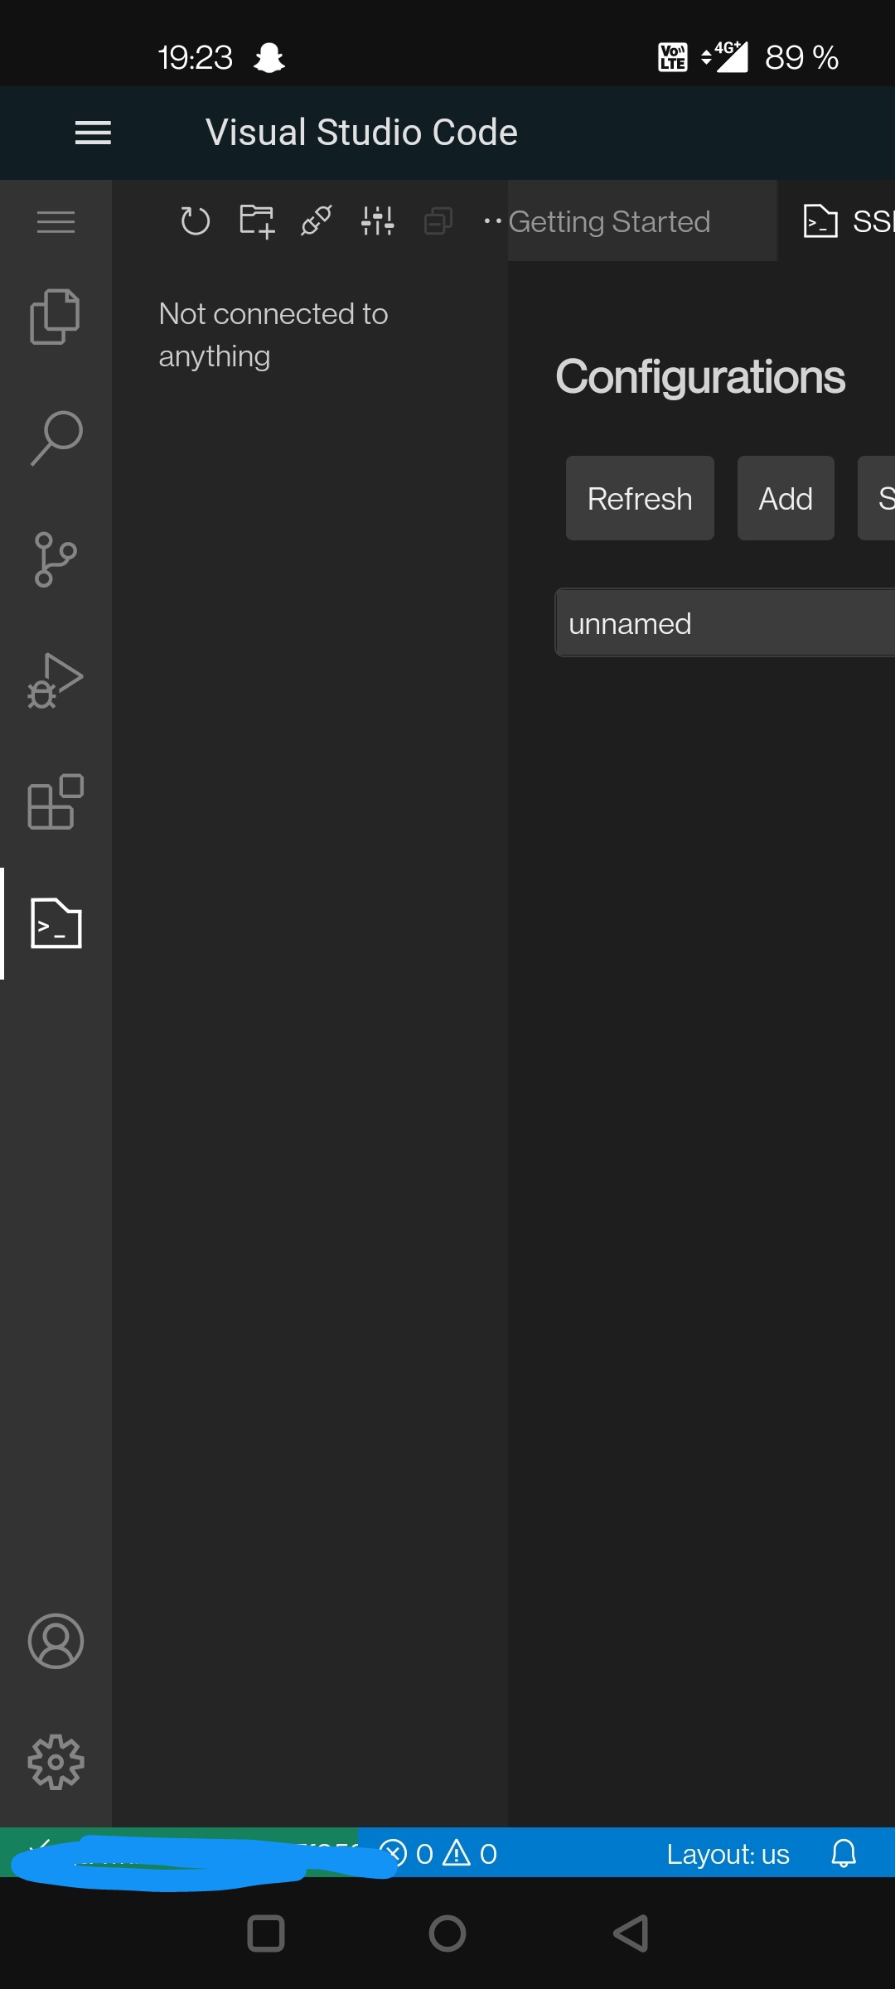Open the hamburger menu

[93, 133]
